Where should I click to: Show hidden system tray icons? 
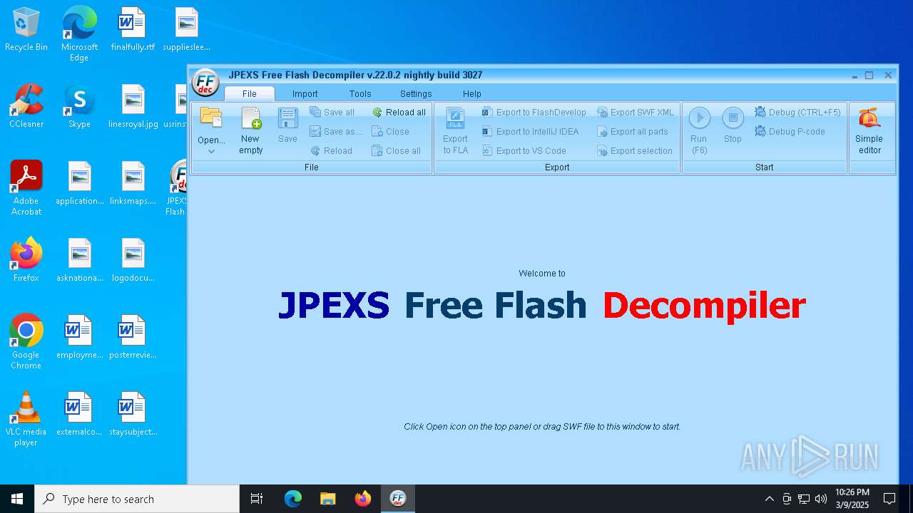click(x=769, y=499)
